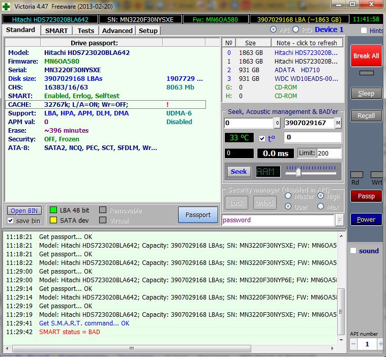Select the API mode radio button
The height and width of the screenshot is (357, 386).
tap(273, 29)
